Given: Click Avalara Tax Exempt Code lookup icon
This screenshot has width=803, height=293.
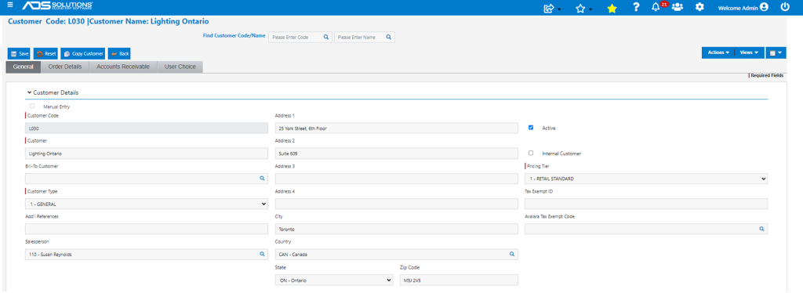Looking at the screenshot, I should click(x=761, y=229).
